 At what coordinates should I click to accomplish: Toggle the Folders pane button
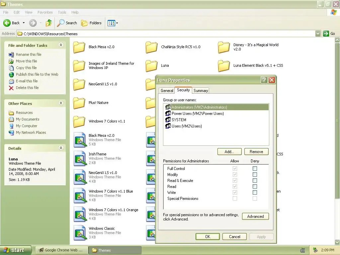click(x=91, y=23)
